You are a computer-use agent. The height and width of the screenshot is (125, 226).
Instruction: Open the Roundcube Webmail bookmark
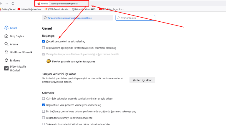(57, 9)
